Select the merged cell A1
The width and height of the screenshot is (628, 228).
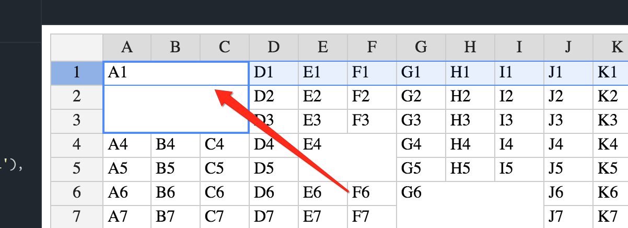tap(176, 97)
